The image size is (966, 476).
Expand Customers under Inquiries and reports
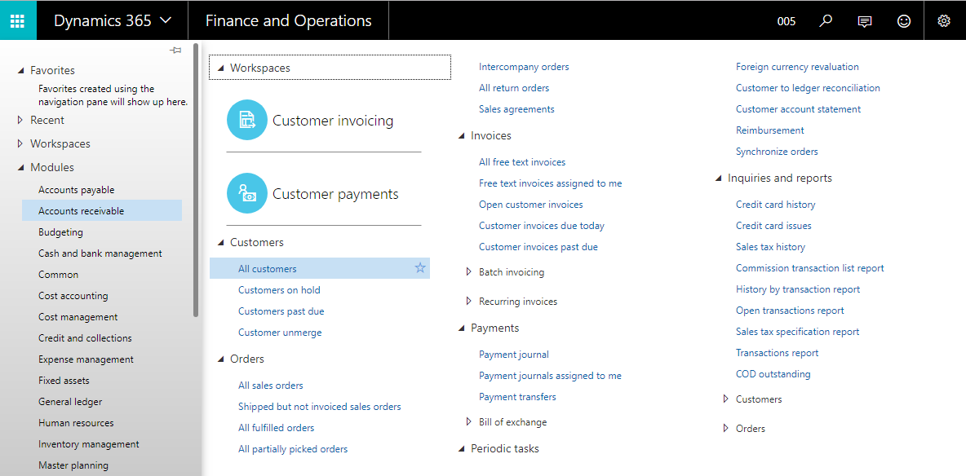coord(726,399)
